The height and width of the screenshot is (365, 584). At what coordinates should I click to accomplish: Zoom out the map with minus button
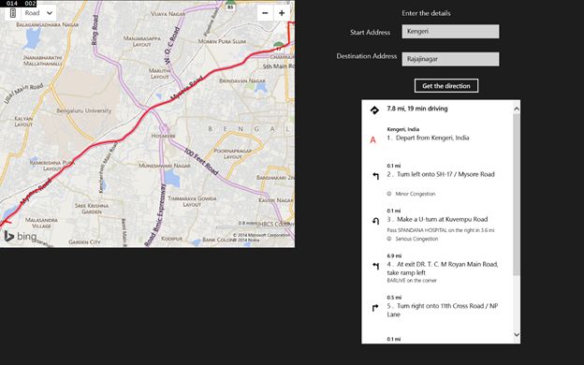tap(265, 13)
